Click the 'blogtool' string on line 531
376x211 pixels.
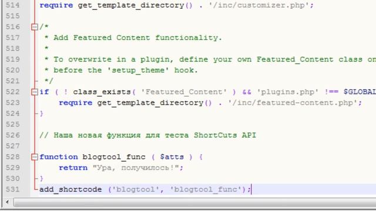(136, 189)
